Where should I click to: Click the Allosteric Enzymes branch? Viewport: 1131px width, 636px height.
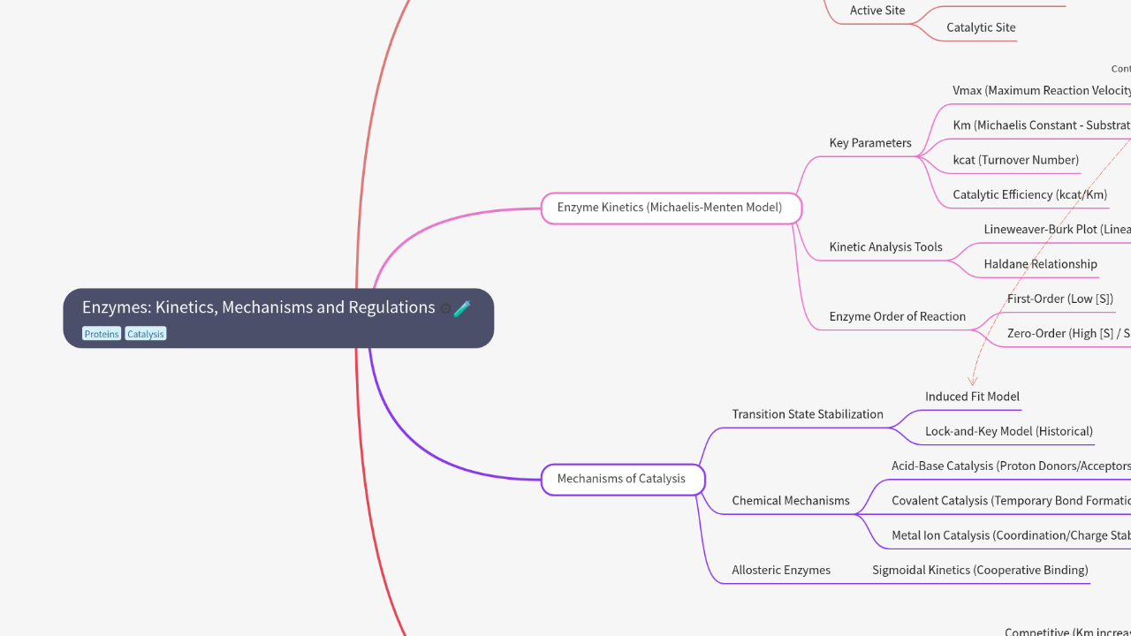[780, 571]
